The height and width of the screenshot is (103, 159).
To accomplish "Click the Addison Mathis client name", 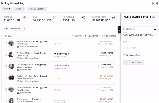I will click(24, 53).
